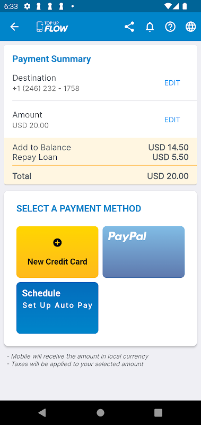201x425 pixels.
Task: Open the help question mark icon
Action: (170, 27)
